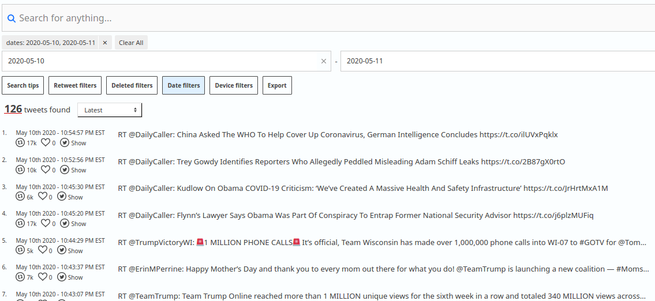Show the China WHO tweet on Twitter
The width and height of the screenshot is (655, 301).
tap(73, 143)
